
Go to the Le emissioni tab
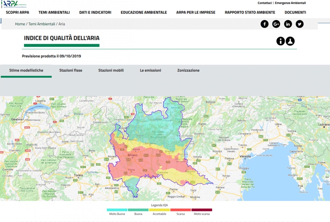tap(150, 70)
